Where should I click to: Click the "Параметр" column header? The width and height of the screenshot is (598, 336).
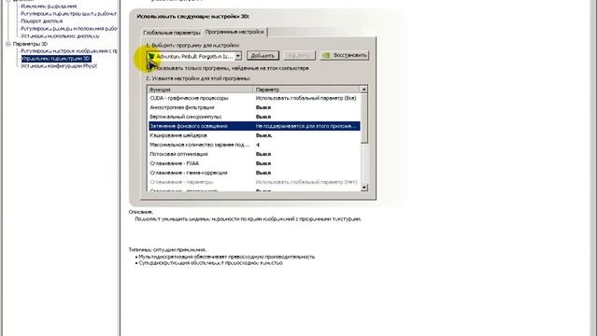click(306, 90)
